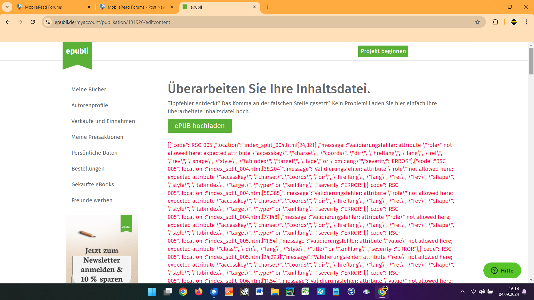Viewport: 534px width, 300px height.
Task: Click the page vertical scrollbar thumb
Action: (x=531, y=61)
